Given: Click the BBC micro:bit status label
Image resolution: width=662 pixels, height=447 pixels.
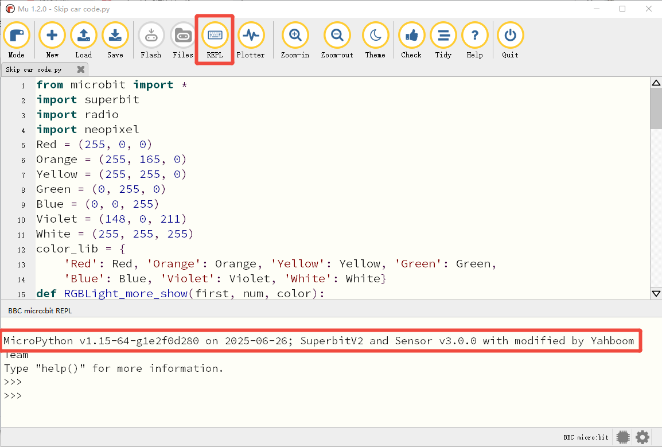Looking at the screenshot, I should pos(586,437).
